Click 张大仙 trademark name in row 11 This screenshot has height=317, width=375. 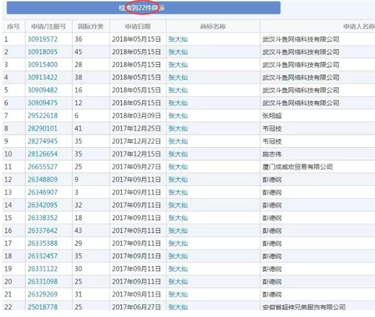point(178,167)
